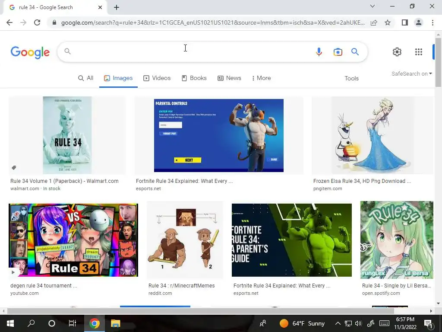Open File Explorer from the taskbar
This screenshot has width=442, height=332.
(115, 323)
